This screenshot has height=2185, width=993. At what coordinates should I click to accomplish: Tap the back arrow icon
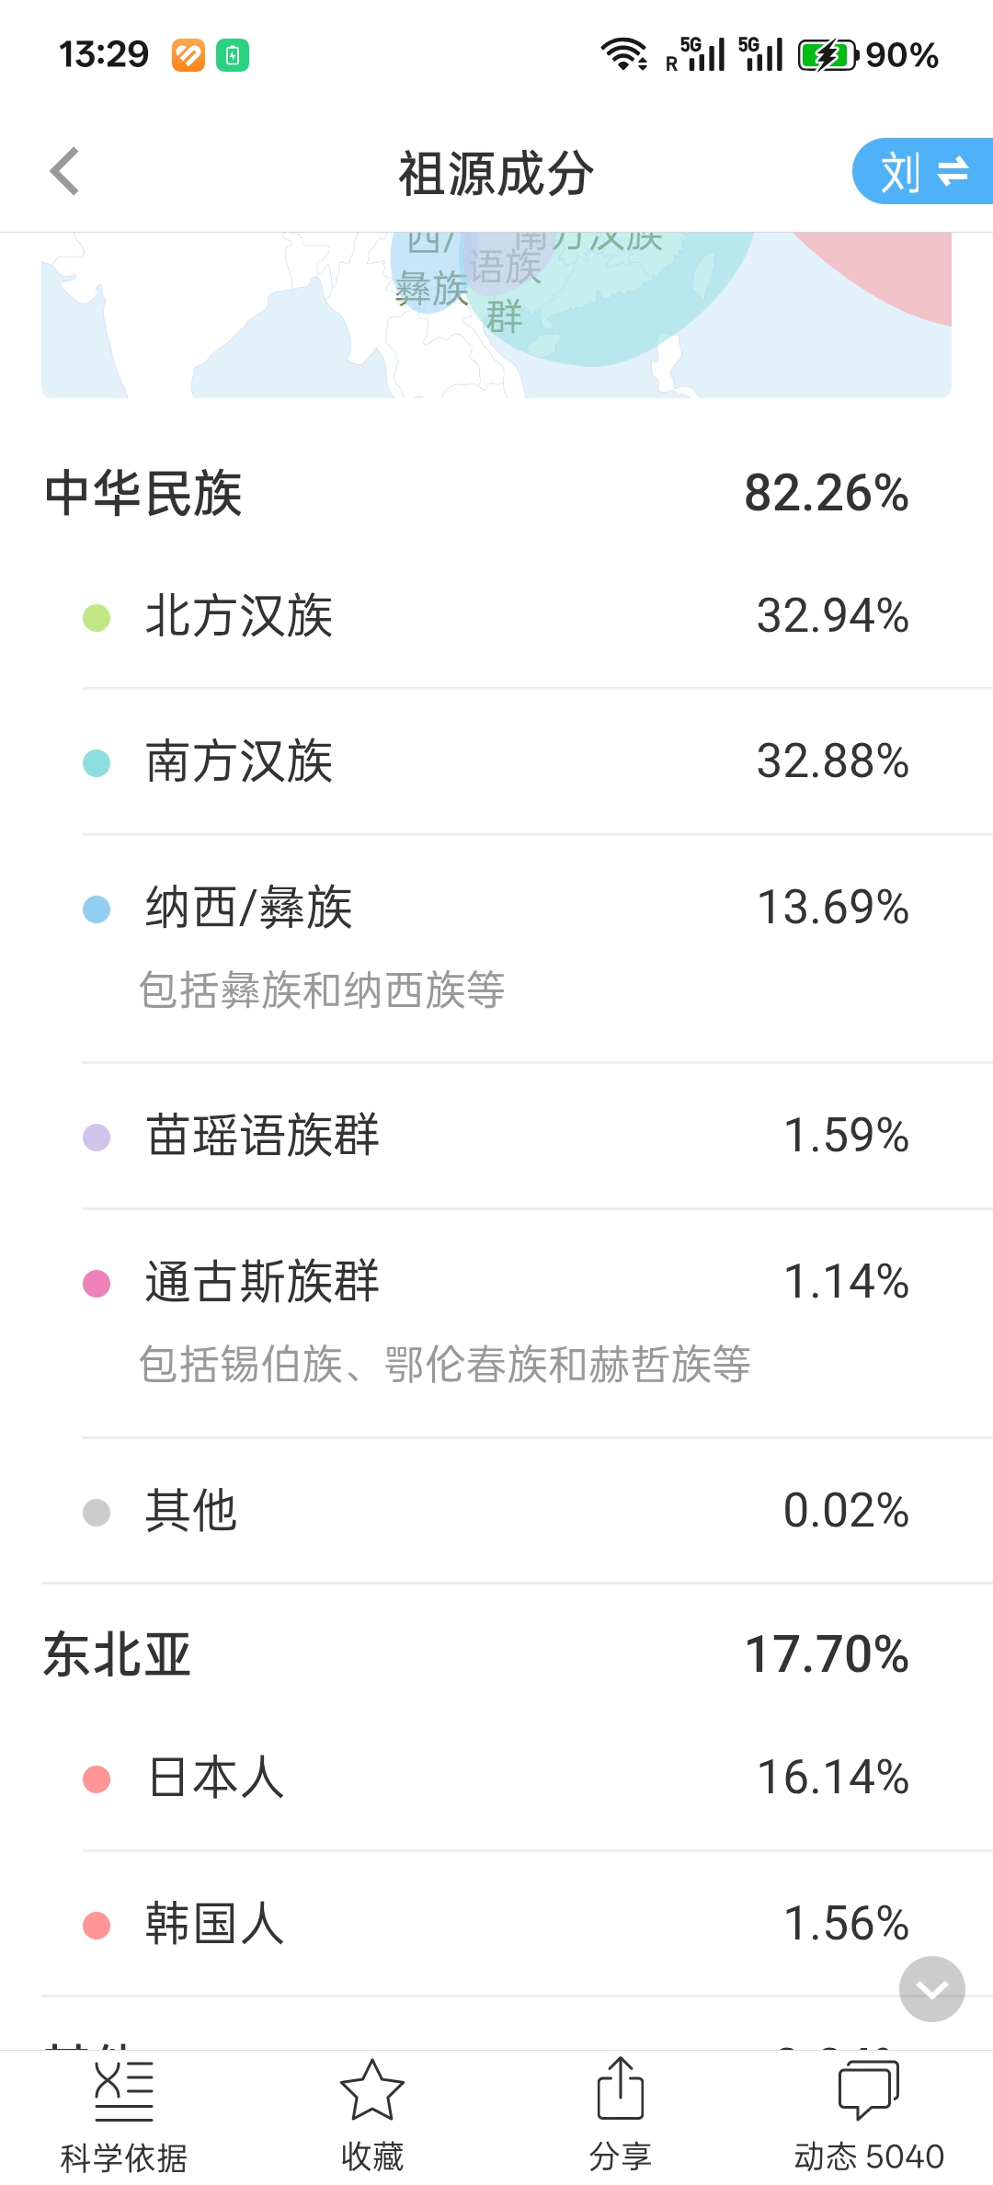coord(64,172)
